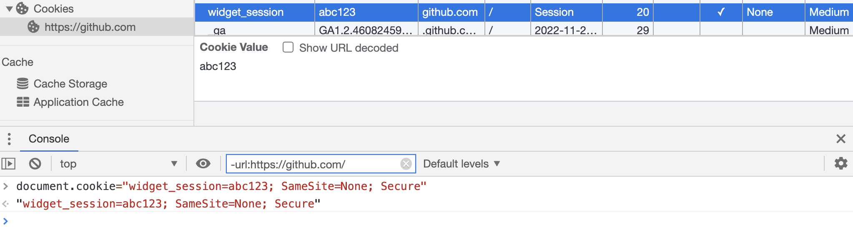The width and height of the screenshot is (853, 235).
Task: Select the _ga cookie row
Action: (524, 30)
